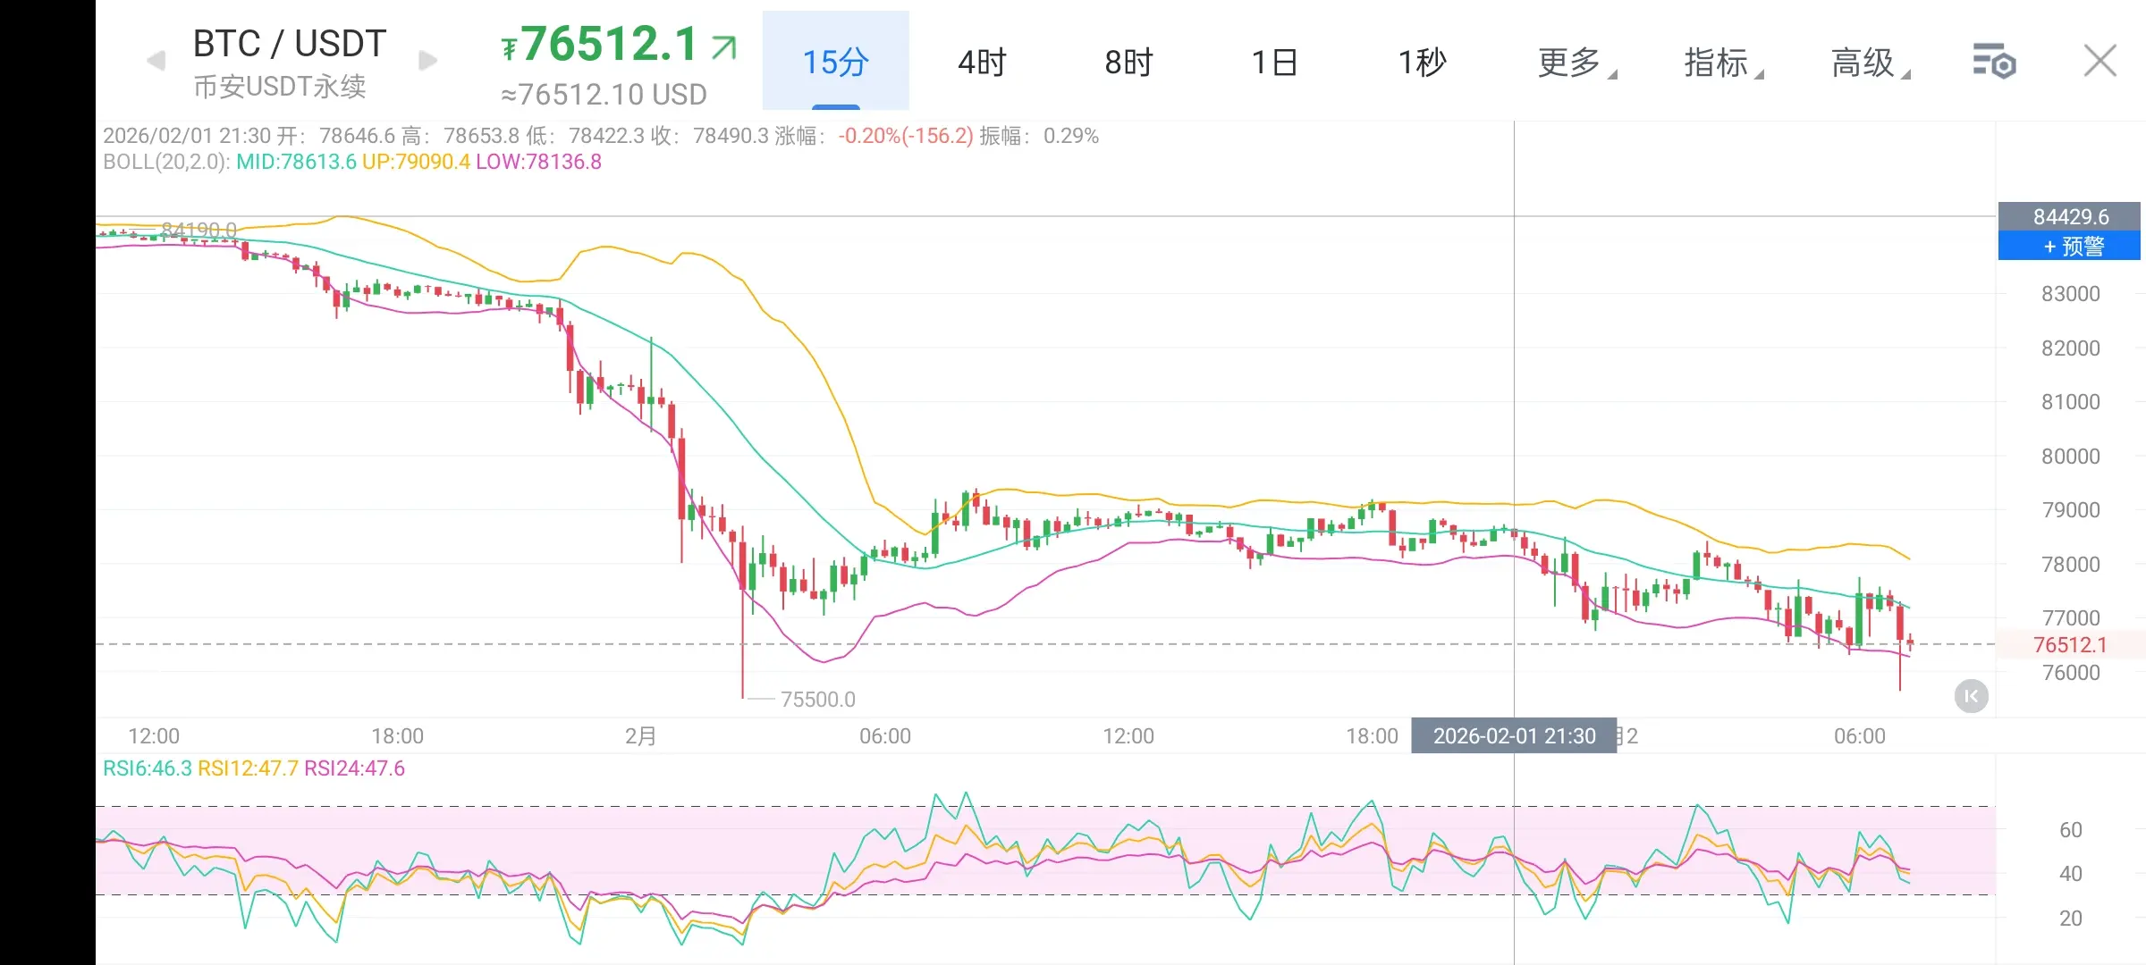Close the chart view

click(2100, 62)
